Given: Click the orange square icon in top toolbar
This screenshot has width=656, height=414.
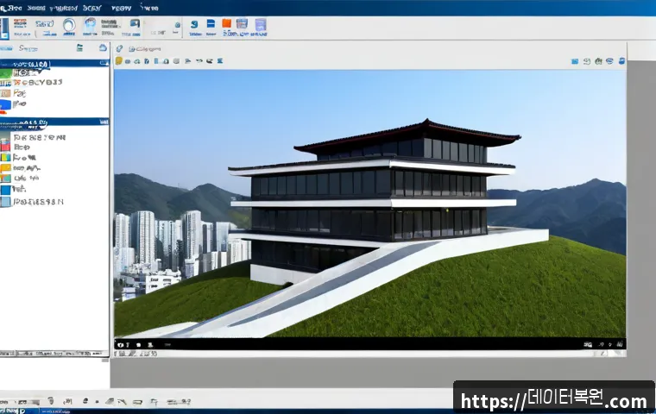Looking at the screenshot, I should pos(226,23).
